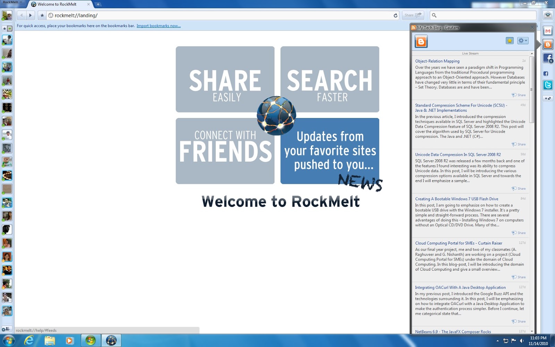Image resolution: width=555 pixels, height=347 pixels.
Task: Click the CONNECT WITH FRIENDS tile
Action: pos(225,151)
